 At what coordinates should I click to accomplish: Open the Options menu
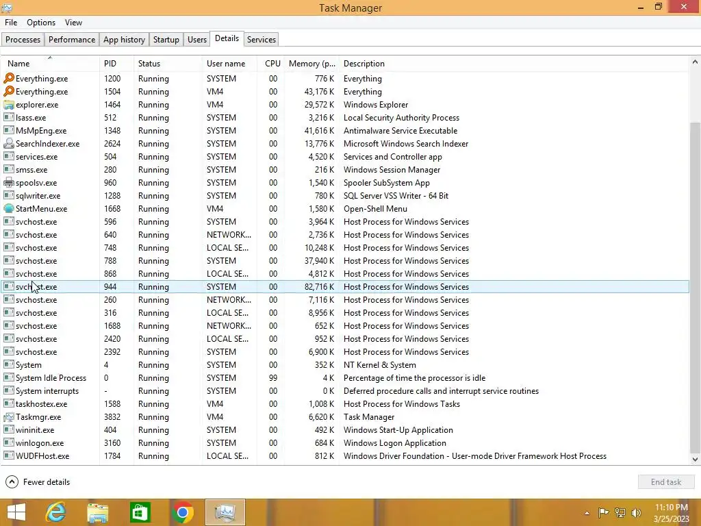point(41,23)
